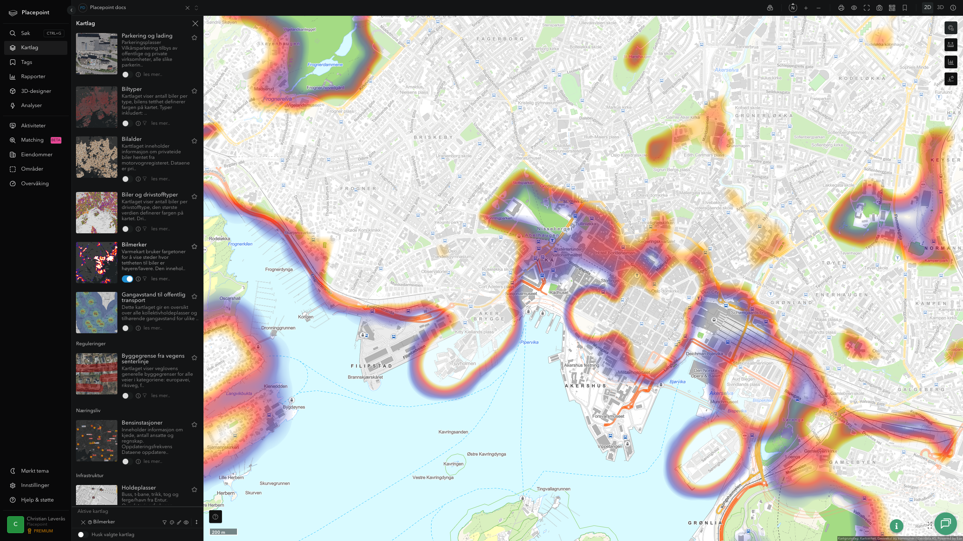Open the filter for active layer Bilmerker
963x541 pixels.
pos(164,522)
